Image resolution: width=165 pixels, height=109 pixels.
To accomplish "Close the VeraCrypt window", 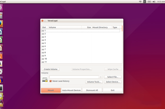I will click(x=42, y=21).
